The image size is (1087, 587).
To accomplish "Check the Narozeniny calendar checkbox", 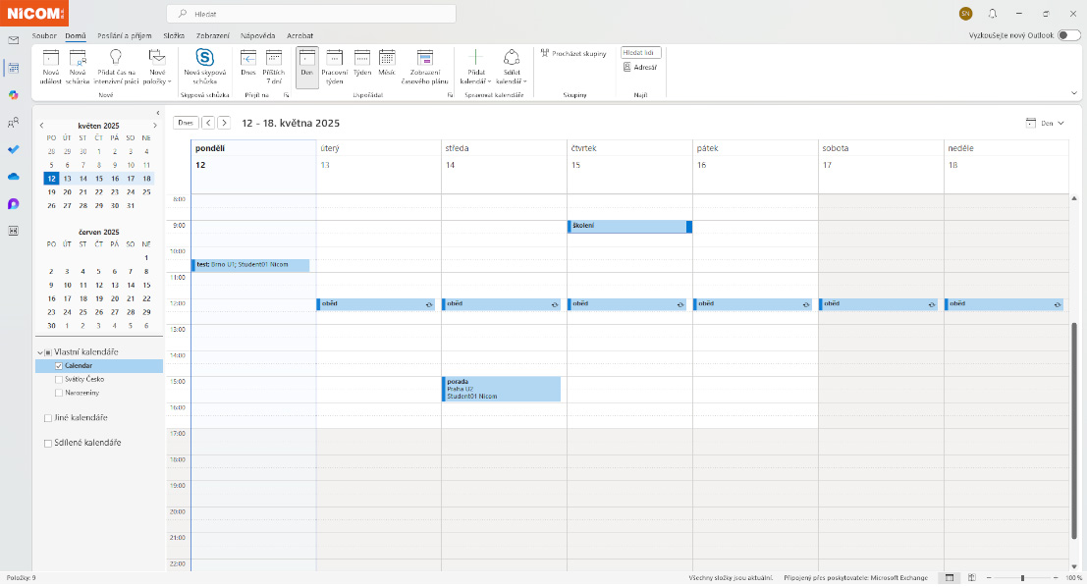I will pos(59,393).
